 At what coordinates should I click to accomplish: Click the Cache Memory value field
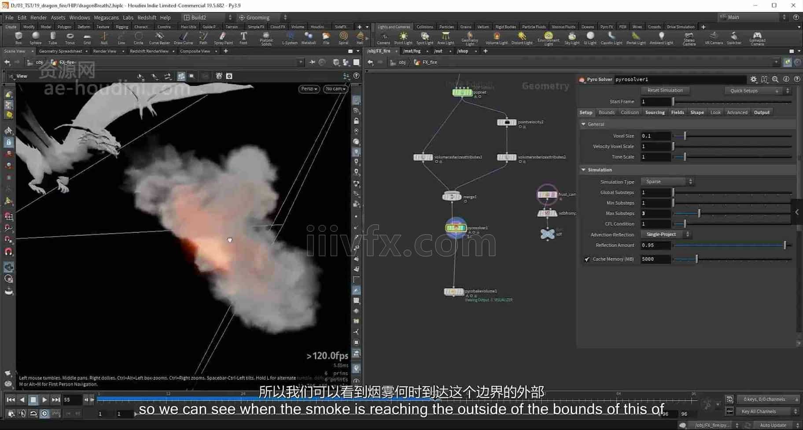coord(656,259)
